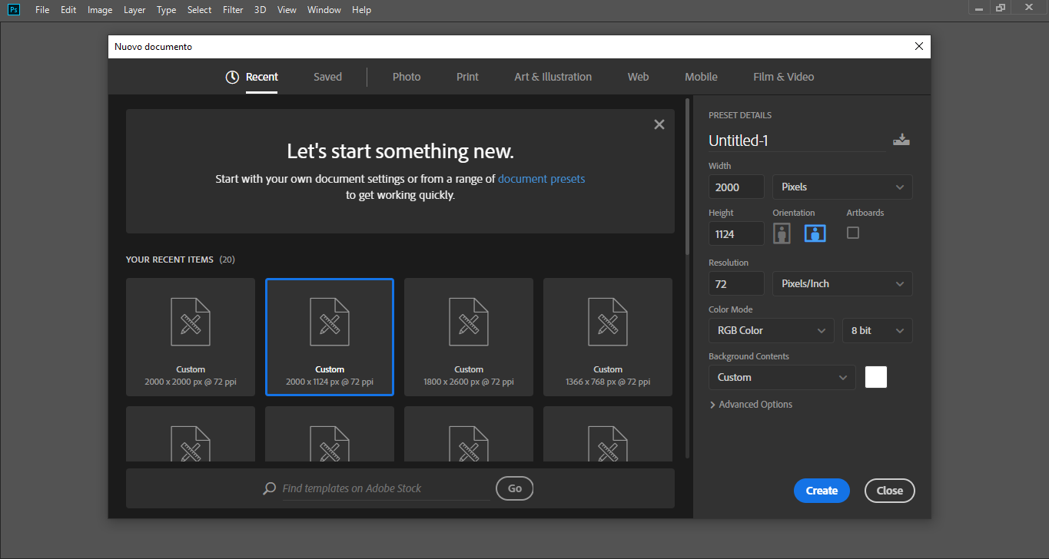Open the RGB Color mode dropdown

(771, 330)
